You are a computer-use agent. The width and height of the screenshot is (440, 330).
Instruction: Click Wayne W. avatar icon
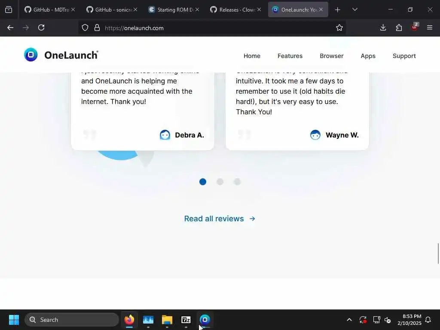click(x=315, y=135)
